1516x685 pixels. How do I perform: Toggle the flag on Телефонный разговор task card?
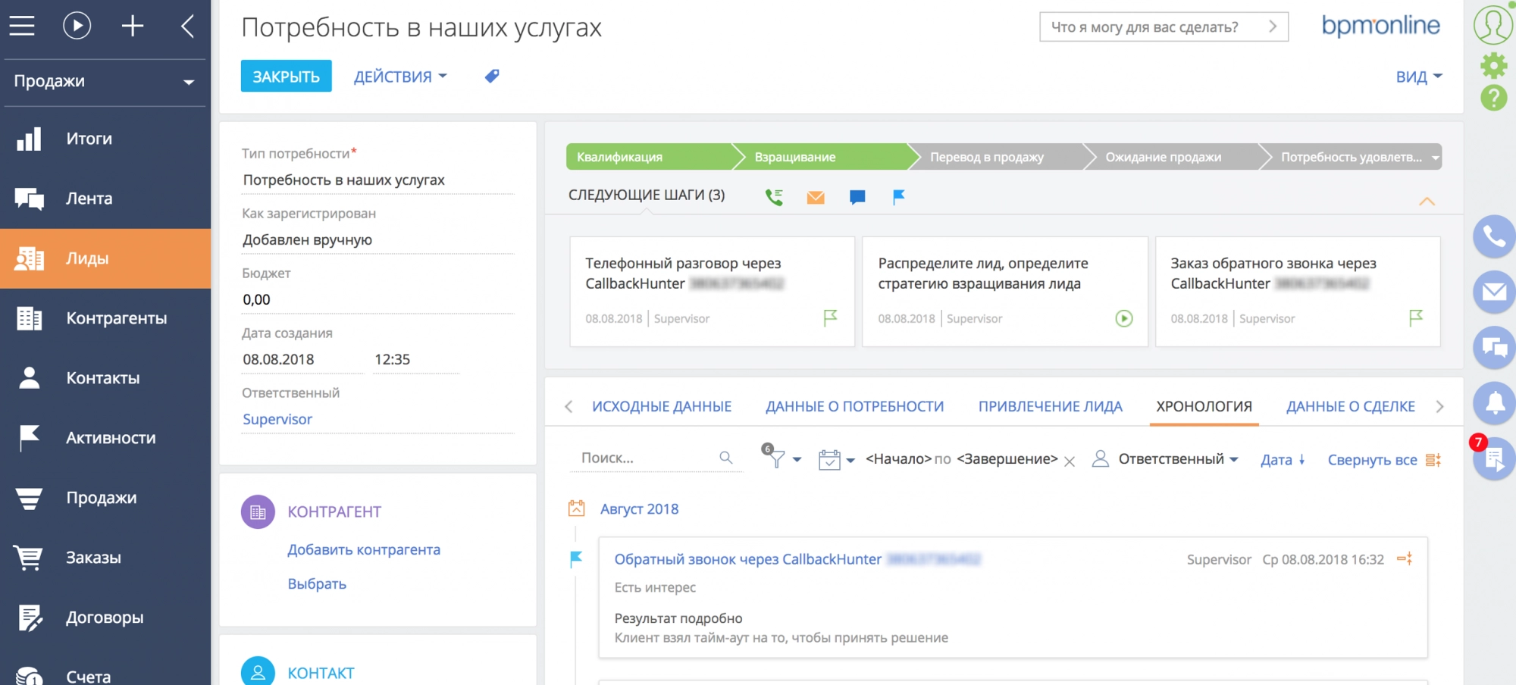pos(831,318)
